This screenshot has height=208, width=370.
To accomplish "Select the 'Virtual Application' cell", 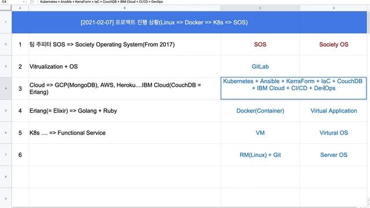I will (334, 110).
